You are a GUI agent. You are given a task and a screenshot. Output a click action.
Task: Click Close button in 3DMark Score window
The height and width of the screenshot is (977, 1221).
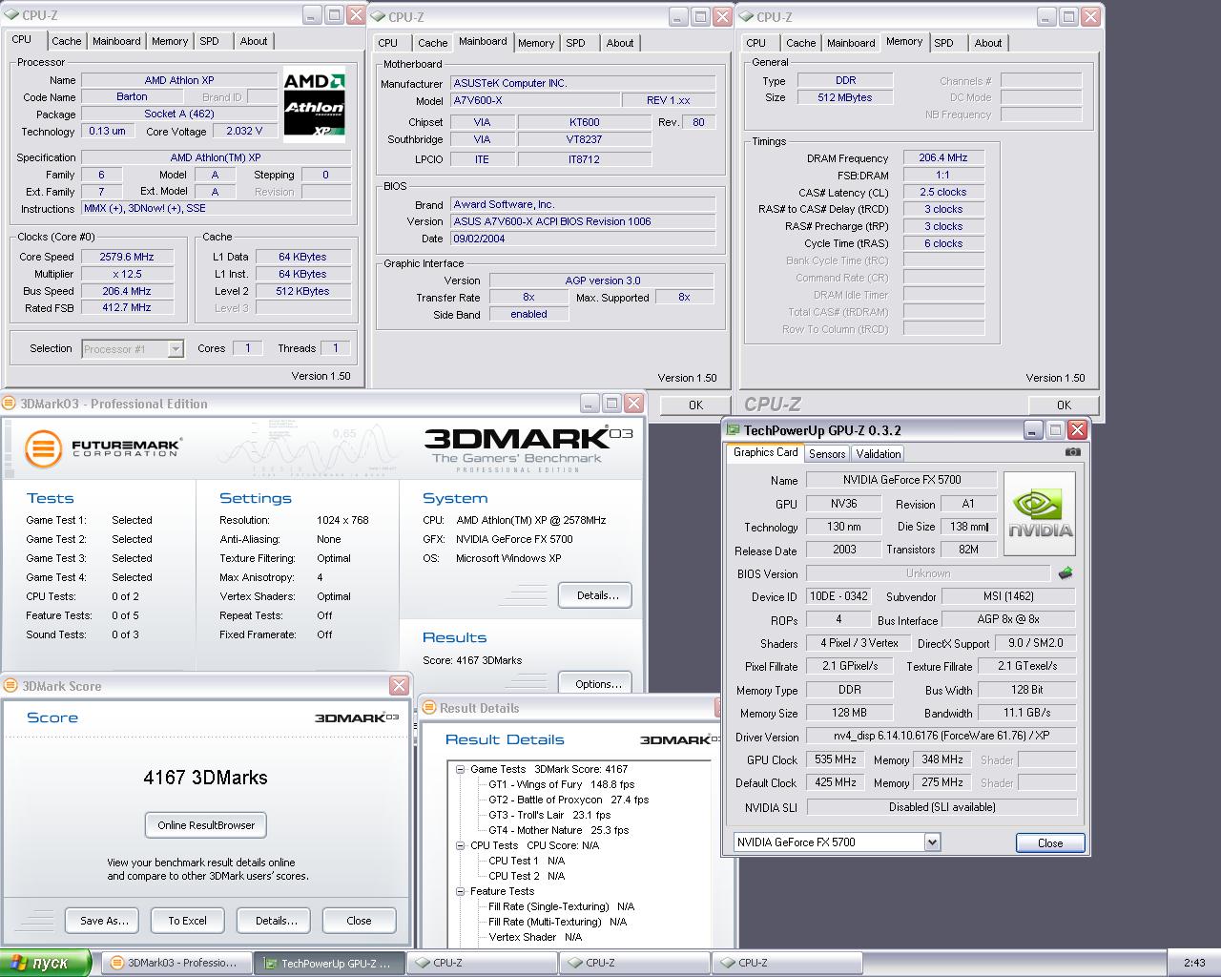click(x=359, y=921)
